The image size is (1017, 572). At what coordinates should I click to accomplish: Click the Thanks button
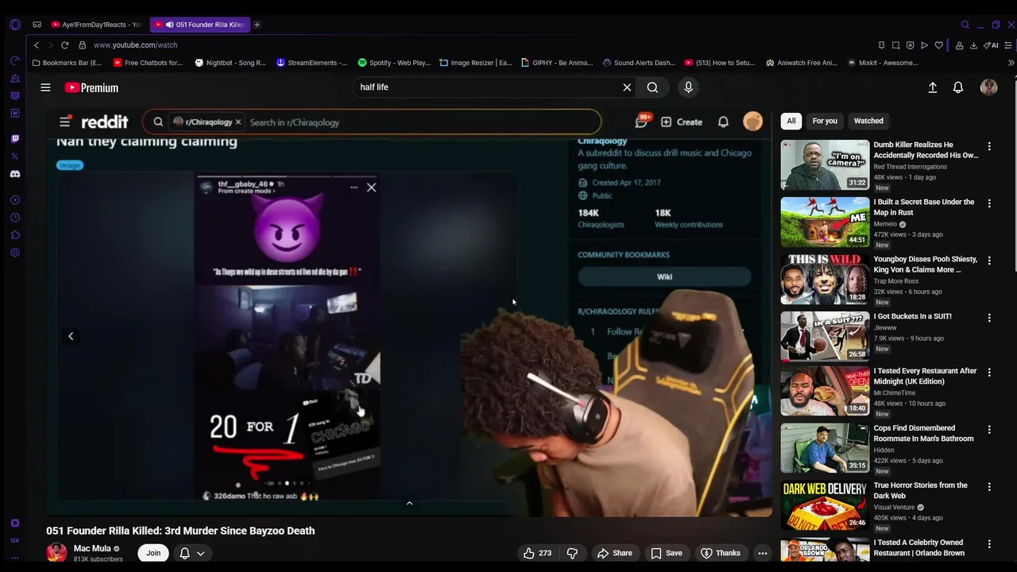click(x=720, y=553)
